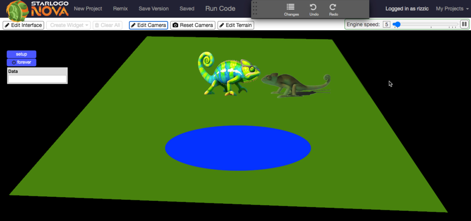The height and width of the screenshot is (221, 471).
Task: Open the Changes list icon
Action: [x=291, y=7]
